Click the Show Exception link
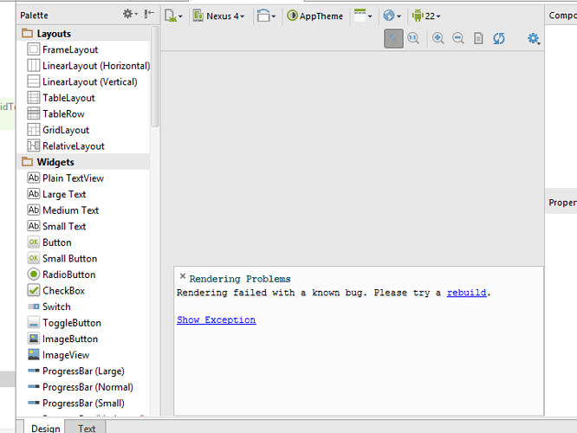The height and width of the screenshot is (433, 577). 216,320
